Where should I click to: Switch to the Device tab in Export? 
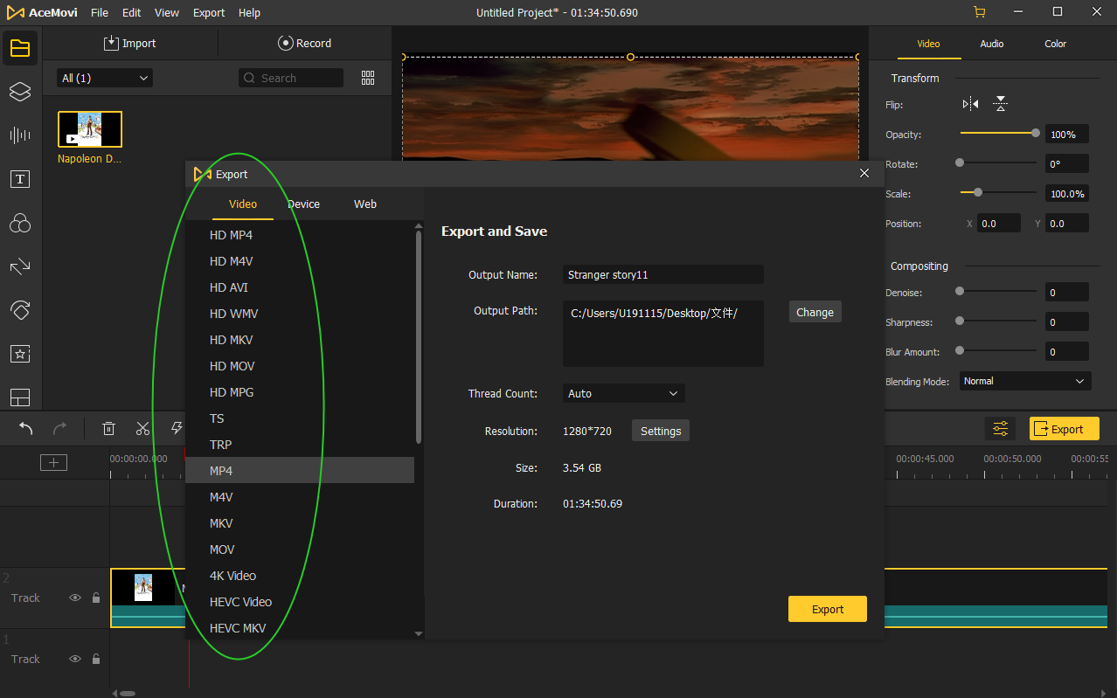click(303, 204)
